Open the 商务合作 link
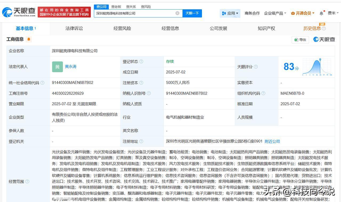 (x=252, y=13)
